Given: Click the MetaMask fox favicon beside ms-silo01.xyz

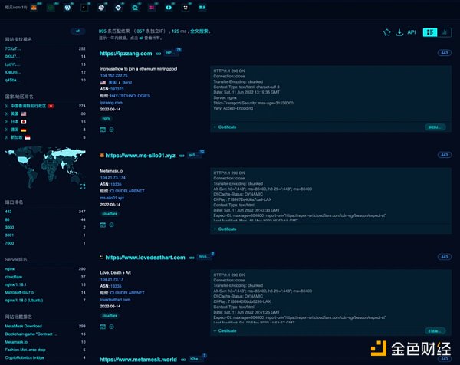Looking at the screenshot, I should pos(102,156).
